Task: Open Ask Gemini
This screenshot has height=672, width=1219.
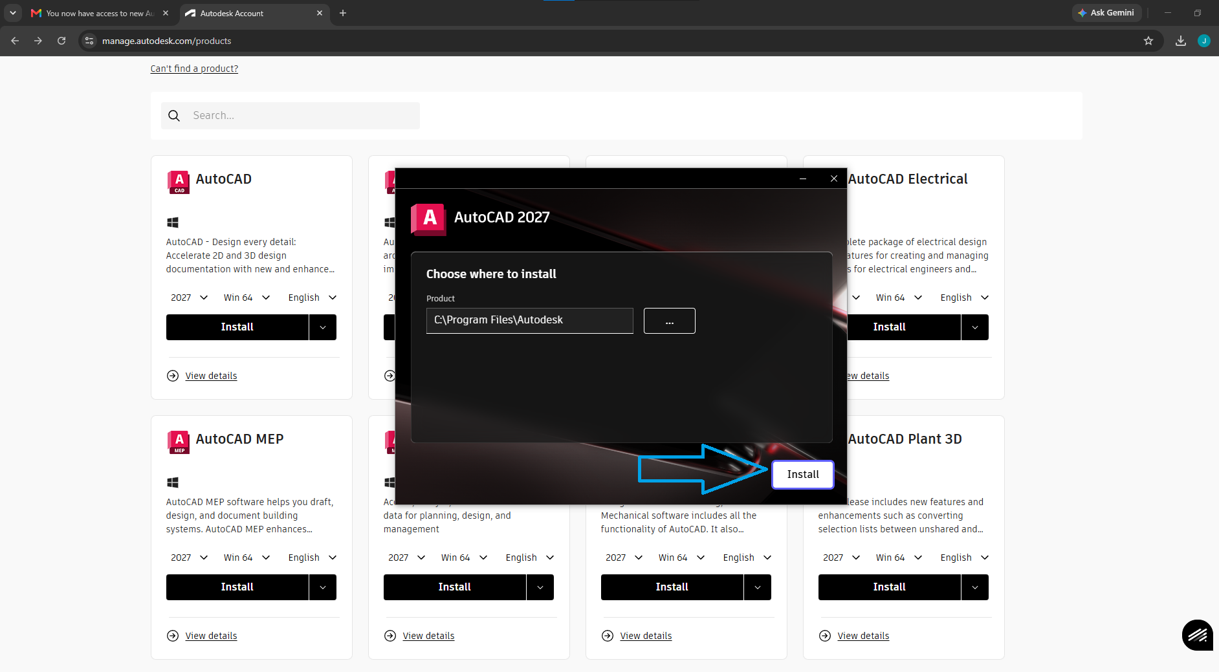Action: 1106,13
